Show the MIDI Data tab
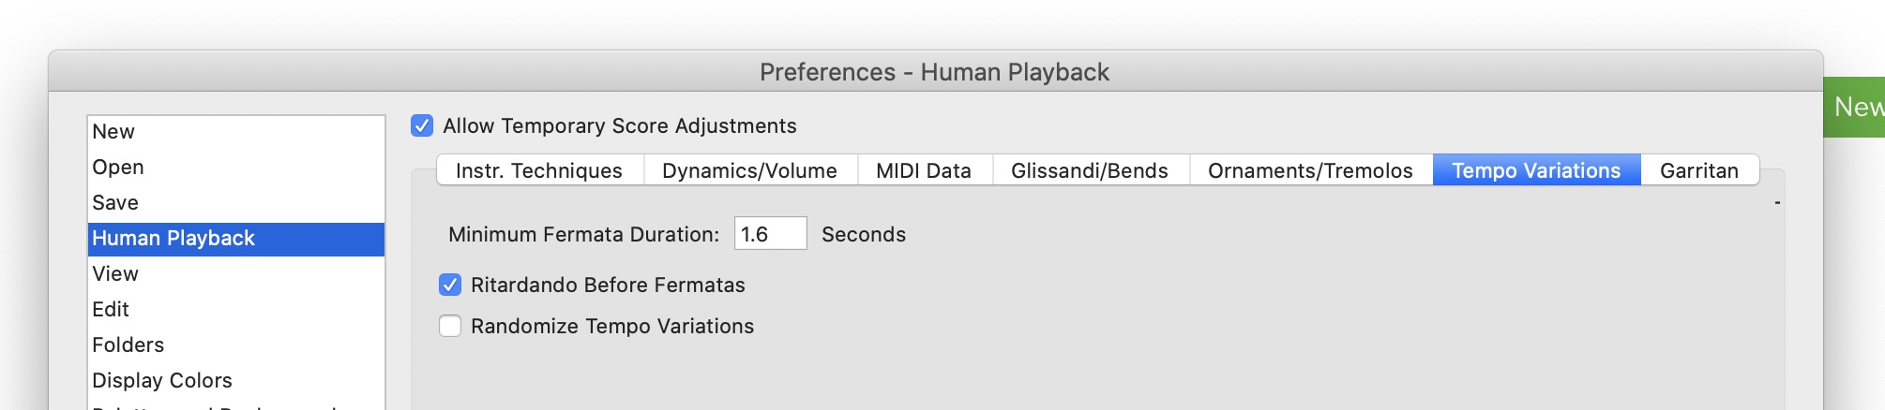The image size is (1885, 410). click(924, 170)
